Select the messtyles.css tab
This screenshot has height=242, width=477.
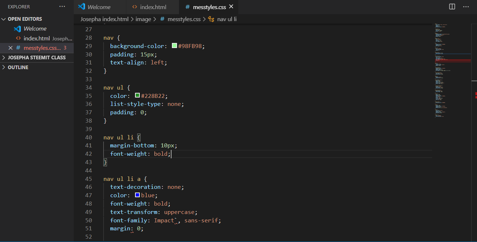pyautogui.click(x=209, y=7)
